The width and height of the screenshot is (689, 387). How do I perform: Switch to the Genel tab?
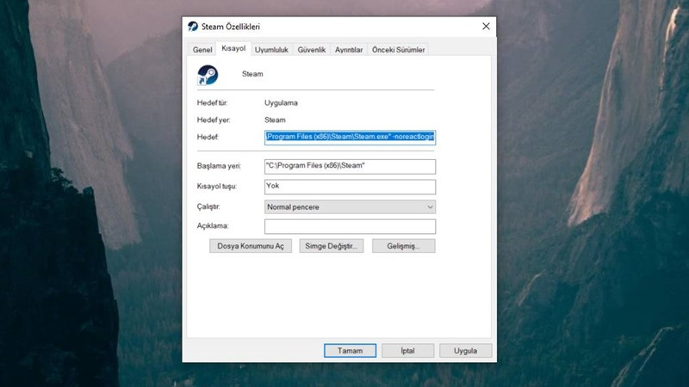(x=202, y=51)
